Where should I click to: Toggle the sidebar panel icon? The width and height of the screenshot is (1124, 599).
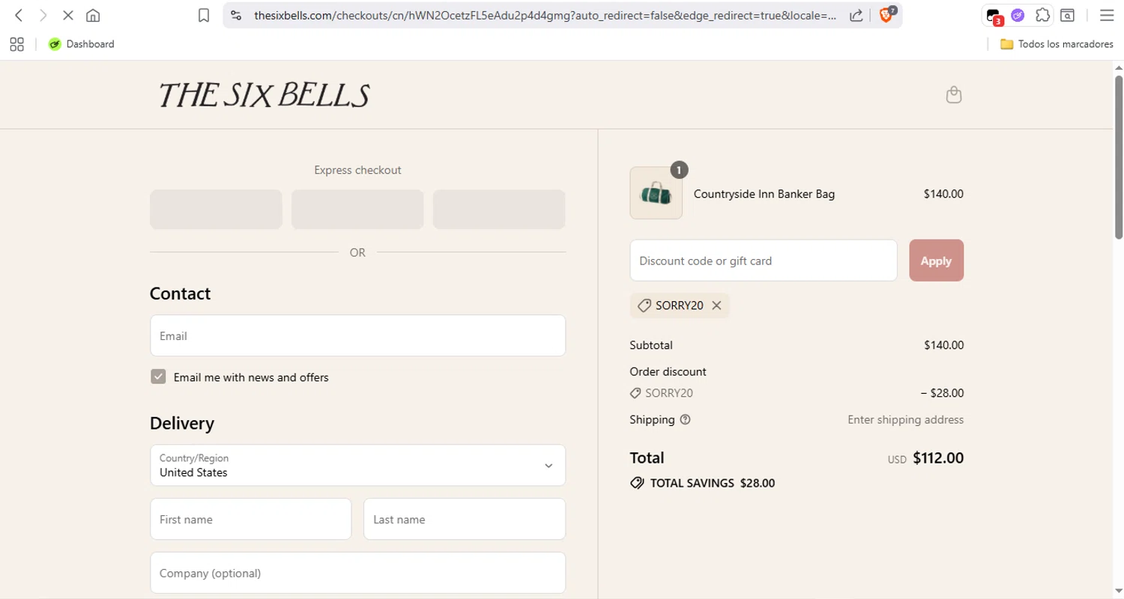tap(1067, 15)
